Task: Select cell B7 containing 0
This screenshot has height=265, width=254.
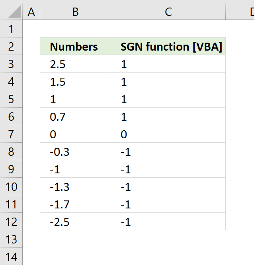Action: click(75, 134)
